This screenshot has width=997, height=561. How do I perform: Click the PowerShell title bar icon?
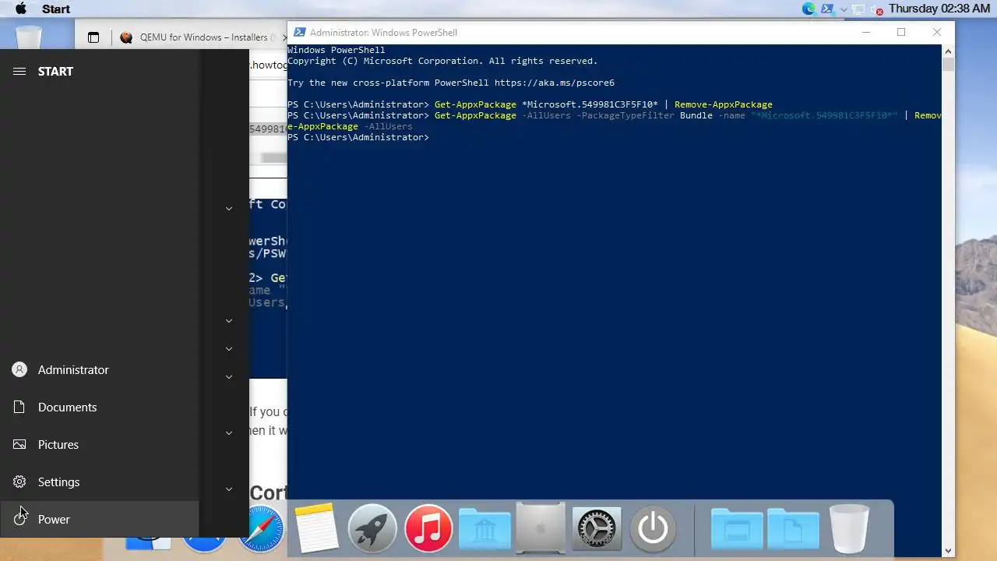click(299, 32)
